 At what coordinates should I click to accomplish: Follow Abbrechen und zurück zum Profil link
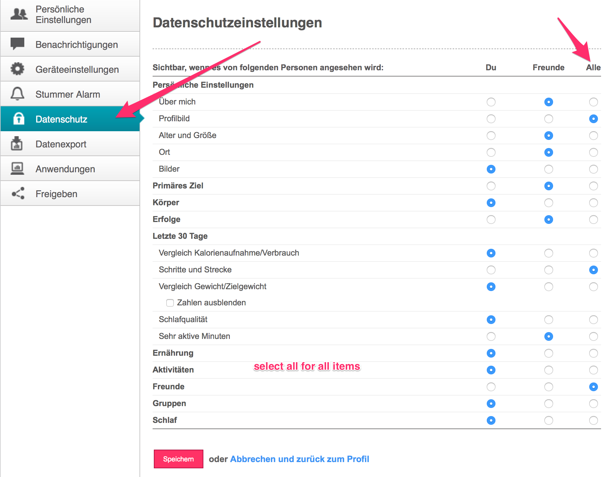(x=299, y=459)
